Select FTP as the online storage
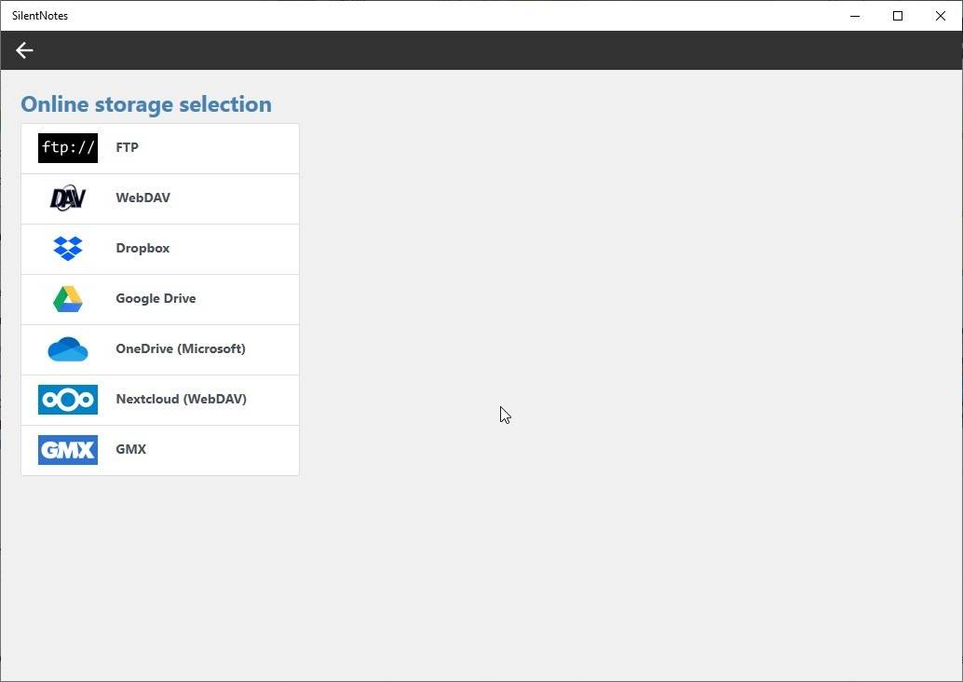Screen dimensions: 963x682 point(158,147)
